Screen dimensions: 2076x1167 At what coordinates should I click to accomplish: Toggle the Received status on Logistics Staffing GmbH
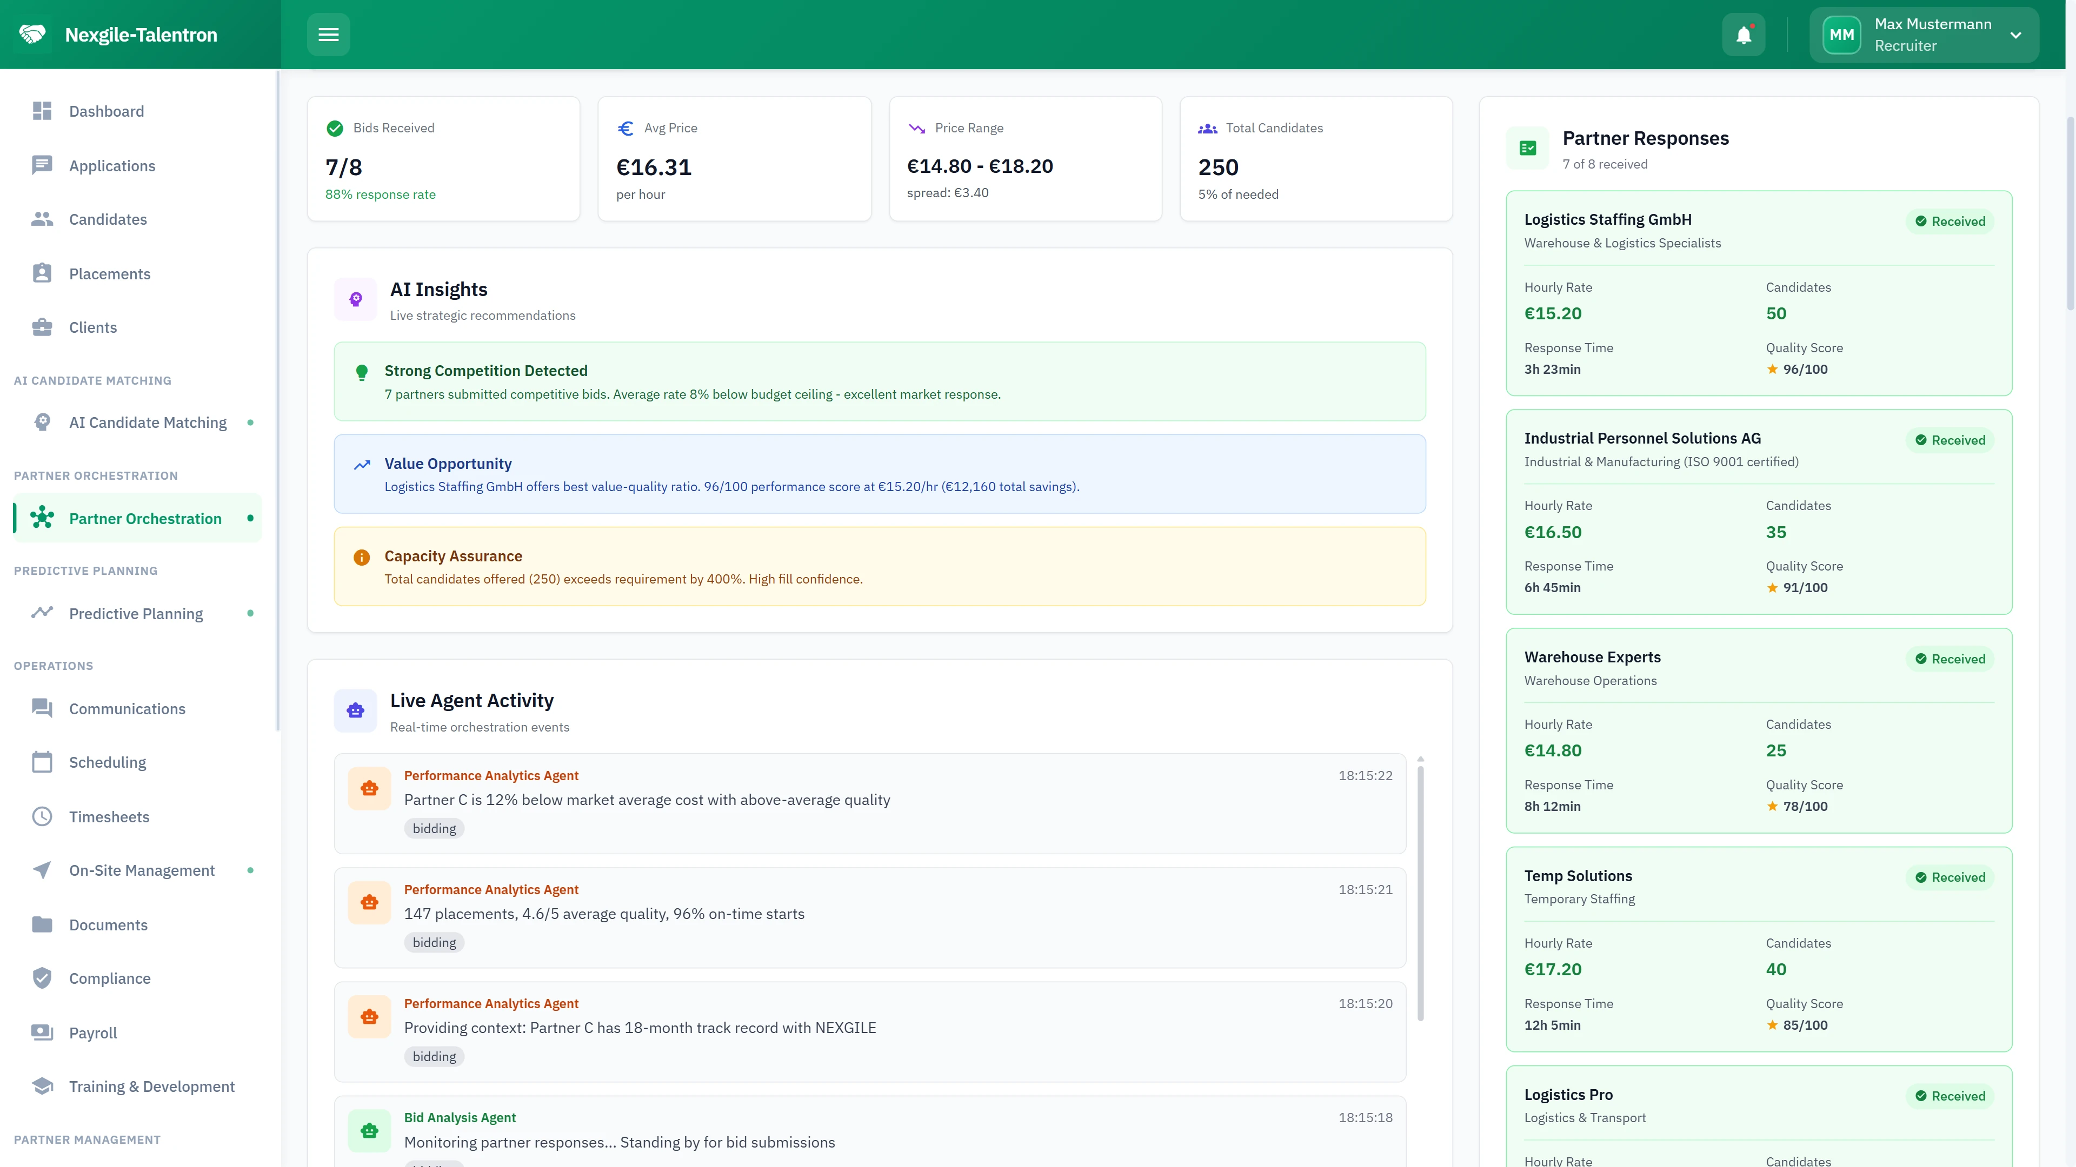(x=1949, y=220)
